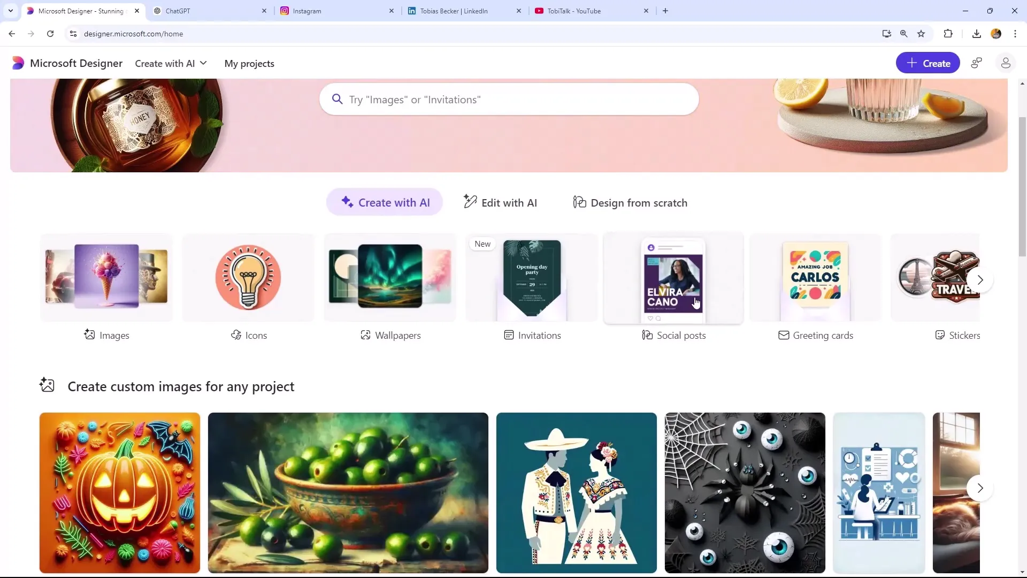Expand the Create with AI dropdown menu

pos(171,64)
